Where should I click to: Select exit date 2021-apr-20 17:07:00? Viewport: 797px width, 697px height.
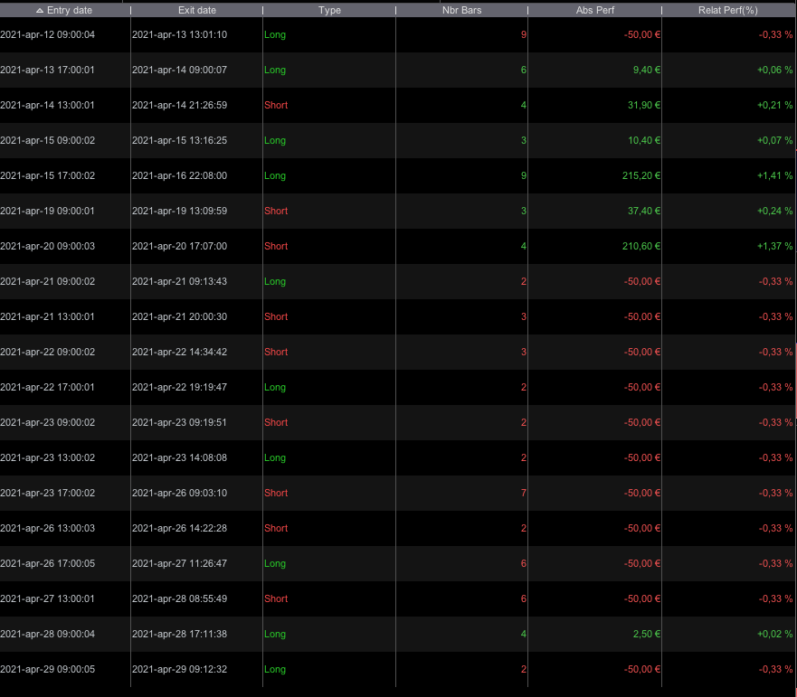click(x=179, y=246)
